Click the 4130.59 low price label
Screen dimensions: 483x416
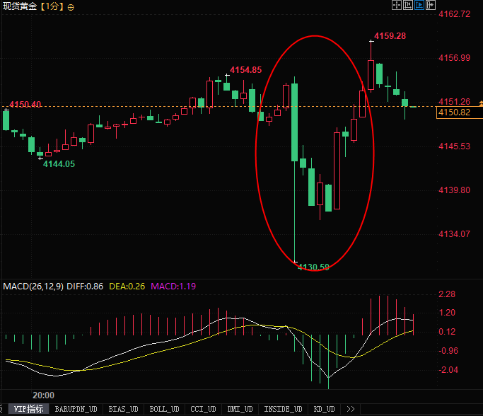[313, 267]
